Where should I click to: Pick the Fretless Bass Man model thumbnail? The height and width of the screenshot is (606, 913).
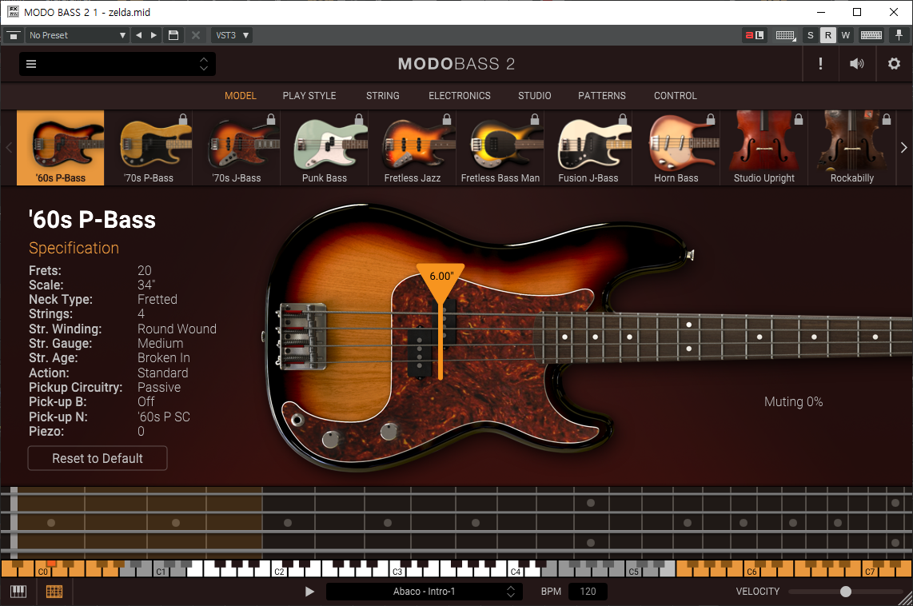click(500, 148)
